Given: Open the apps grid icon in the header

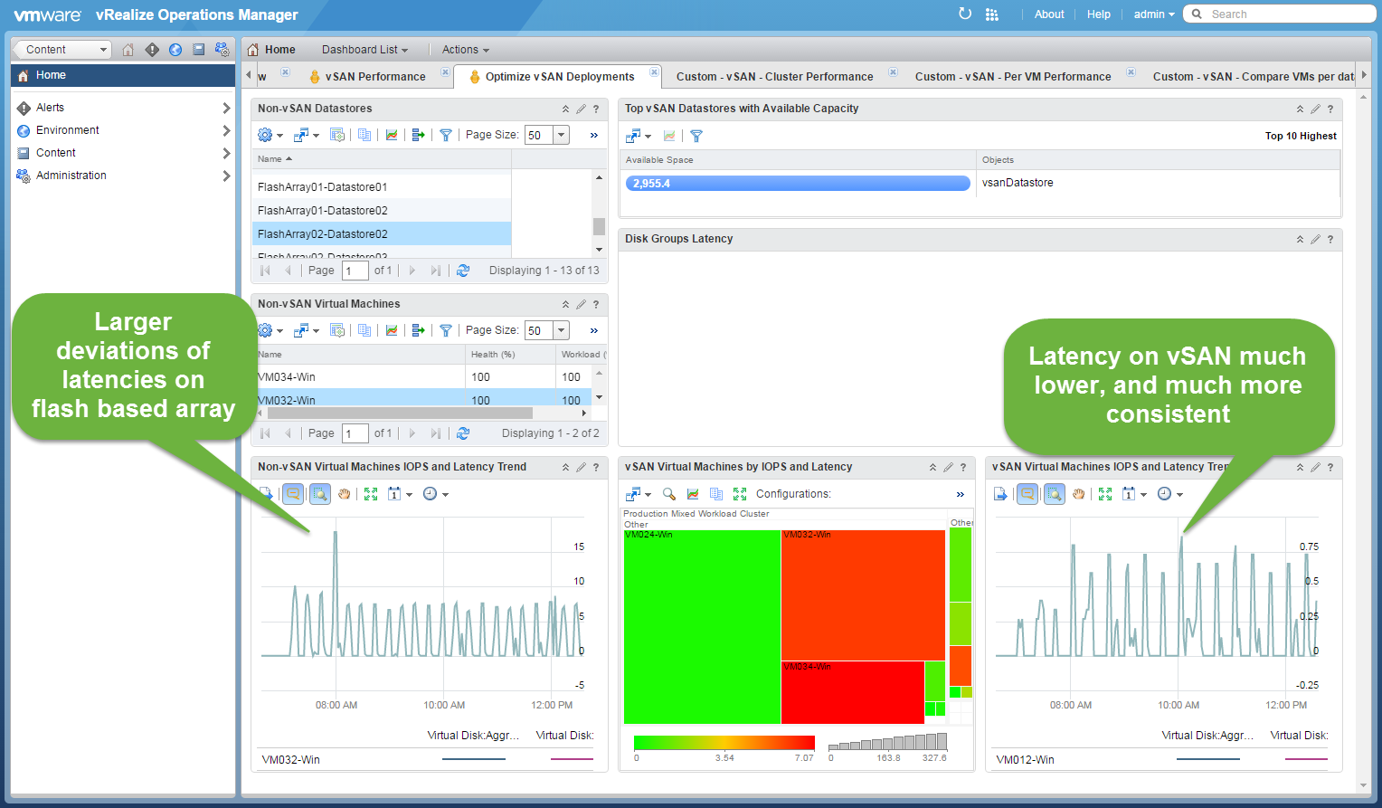Looking at the screenshot, I should click(992, 14).
